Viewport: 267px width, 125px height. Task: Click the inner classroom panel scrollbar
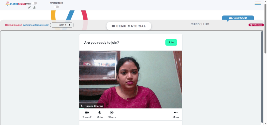(x=262, y=77)
